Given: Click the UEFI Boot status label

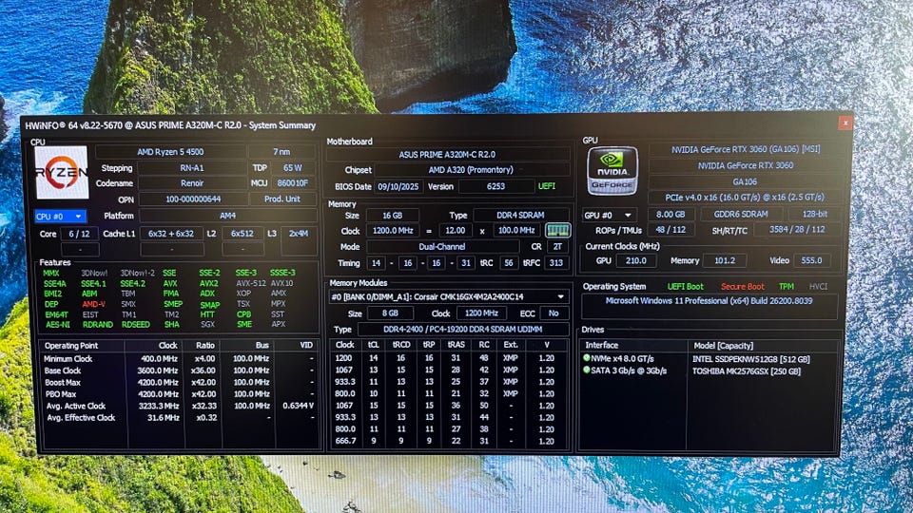Looking at the screenshot, I should (x=686, y=286).
